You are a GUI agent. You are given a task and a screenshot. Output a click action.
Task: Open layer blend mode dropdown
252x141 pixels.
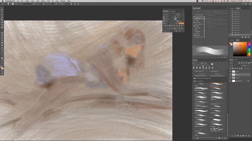click(235, 65)
